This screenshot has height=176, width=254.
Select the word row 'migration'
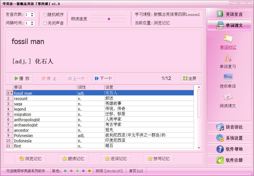pyautogui.click(x=100, y=114)
